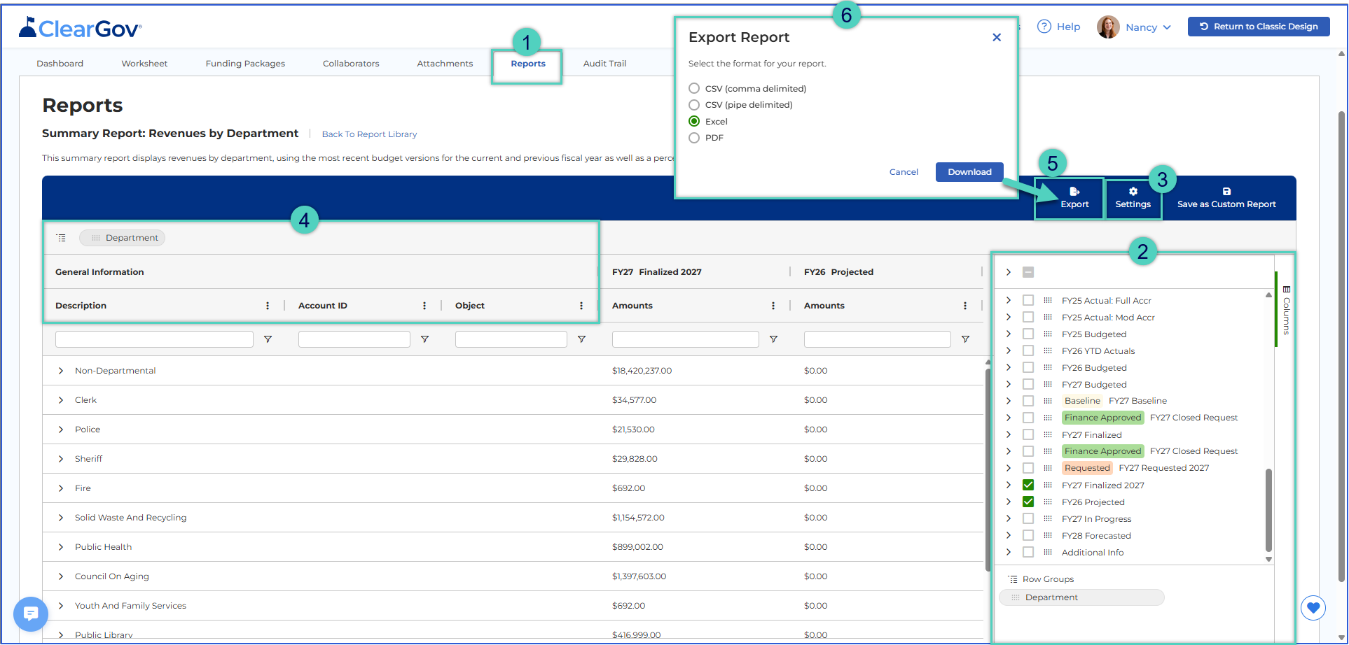The image size is (1349, 645).
Task: Check the FY25 Budgeted column
Action: [x=1028, y=334]
